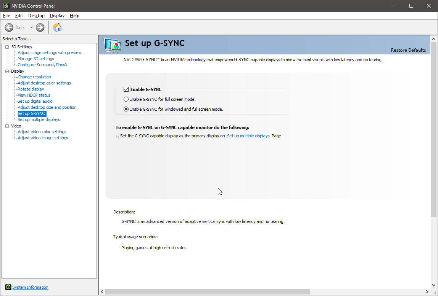The height and width of the screenshot is (296, 438).
Task: Open Manage 3D settings
Action: (36, 59)
